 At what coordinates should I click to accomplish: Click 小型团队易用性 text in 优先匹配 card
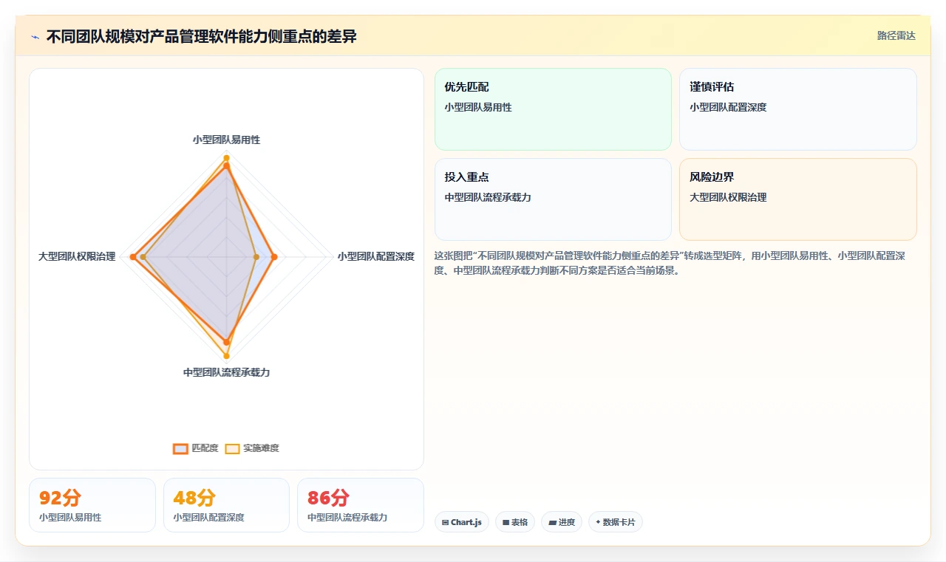point(478,107)
